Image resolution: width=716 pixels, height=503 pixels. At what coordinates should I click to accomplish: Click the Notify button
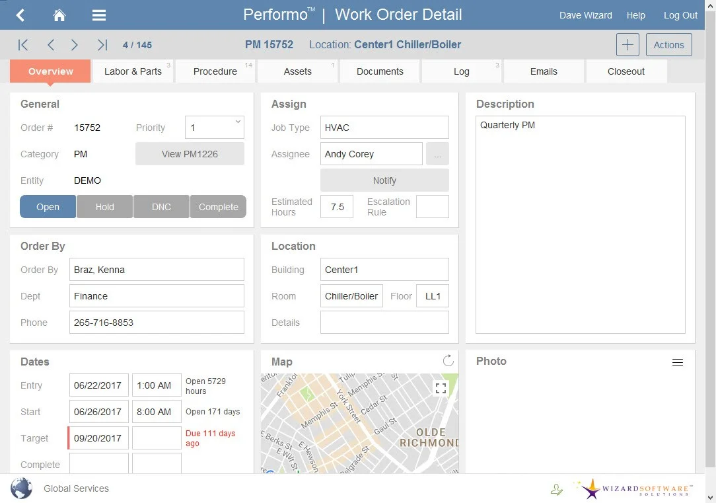[x=384, y=180]
